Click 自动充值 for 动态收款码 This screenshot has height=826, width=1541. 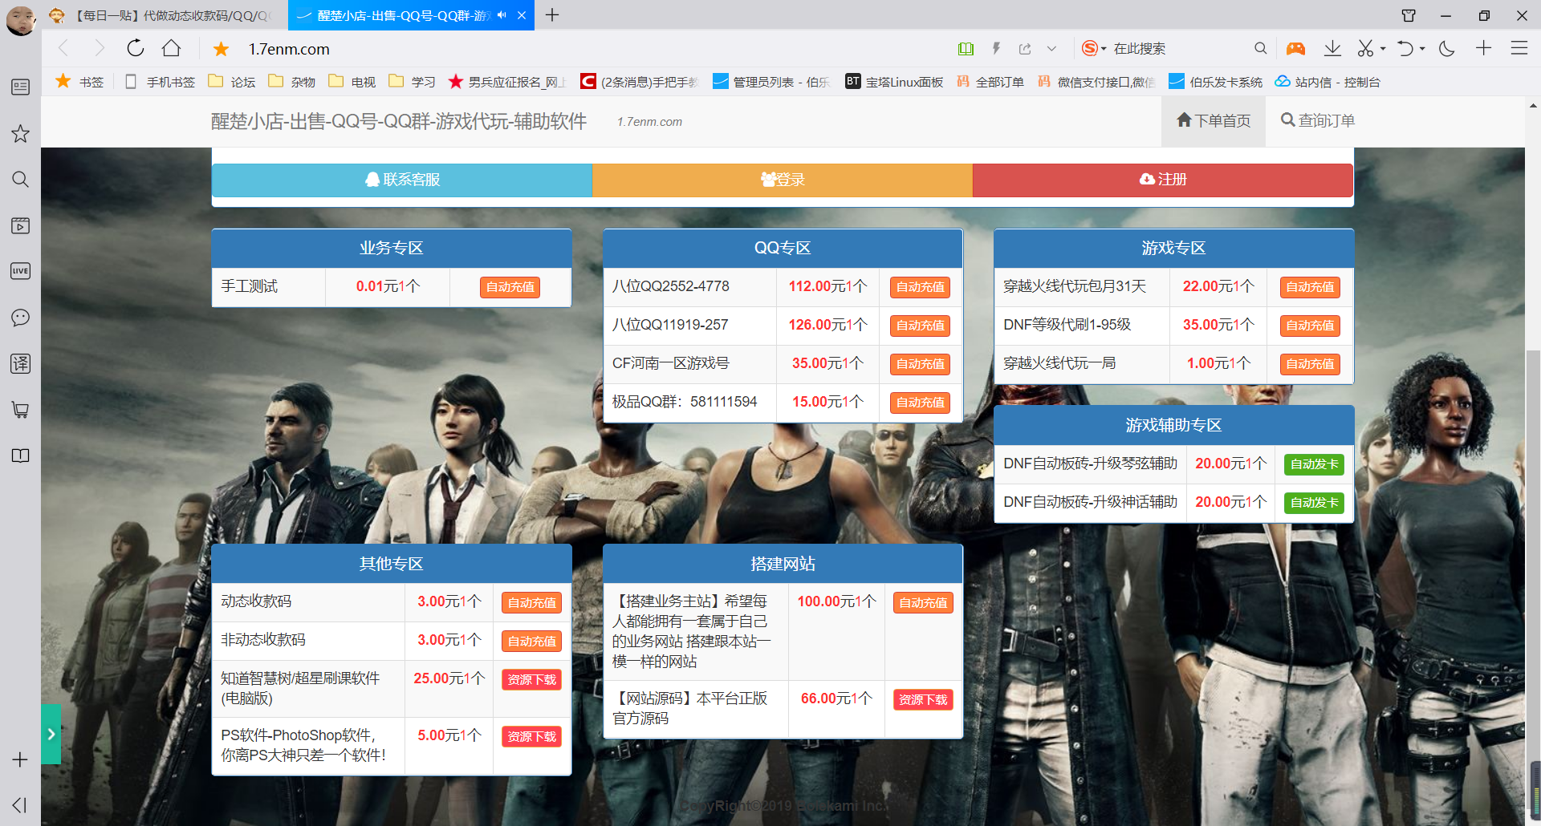531,603
